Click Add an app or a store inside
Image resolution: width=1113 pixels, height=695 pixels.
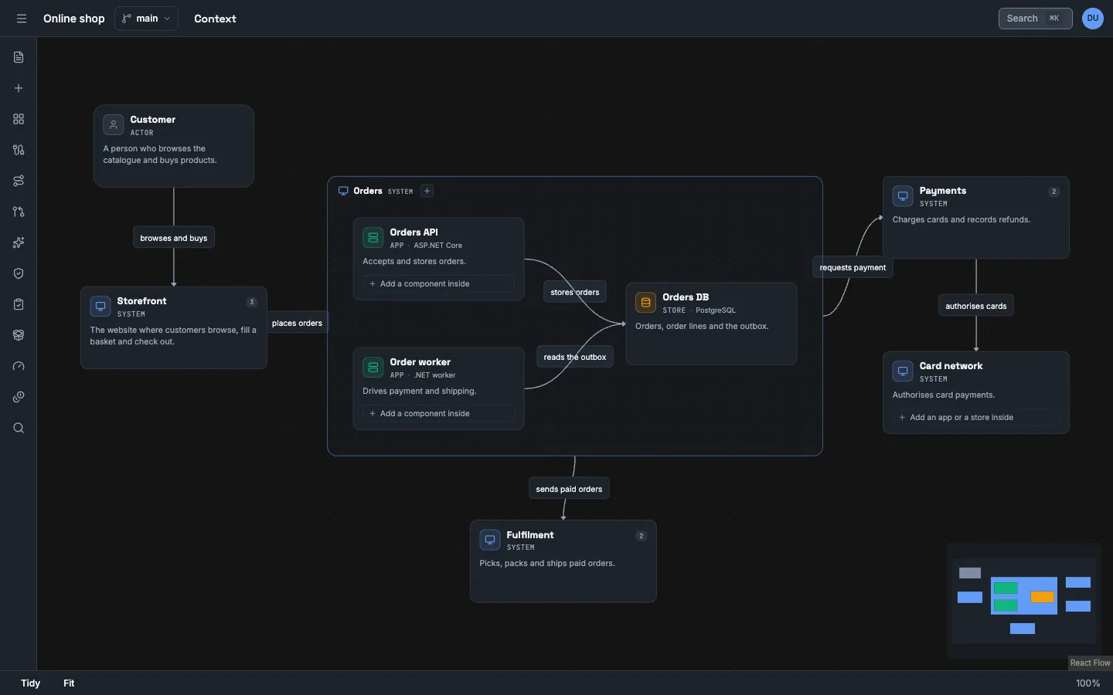[x=976, y=418]
